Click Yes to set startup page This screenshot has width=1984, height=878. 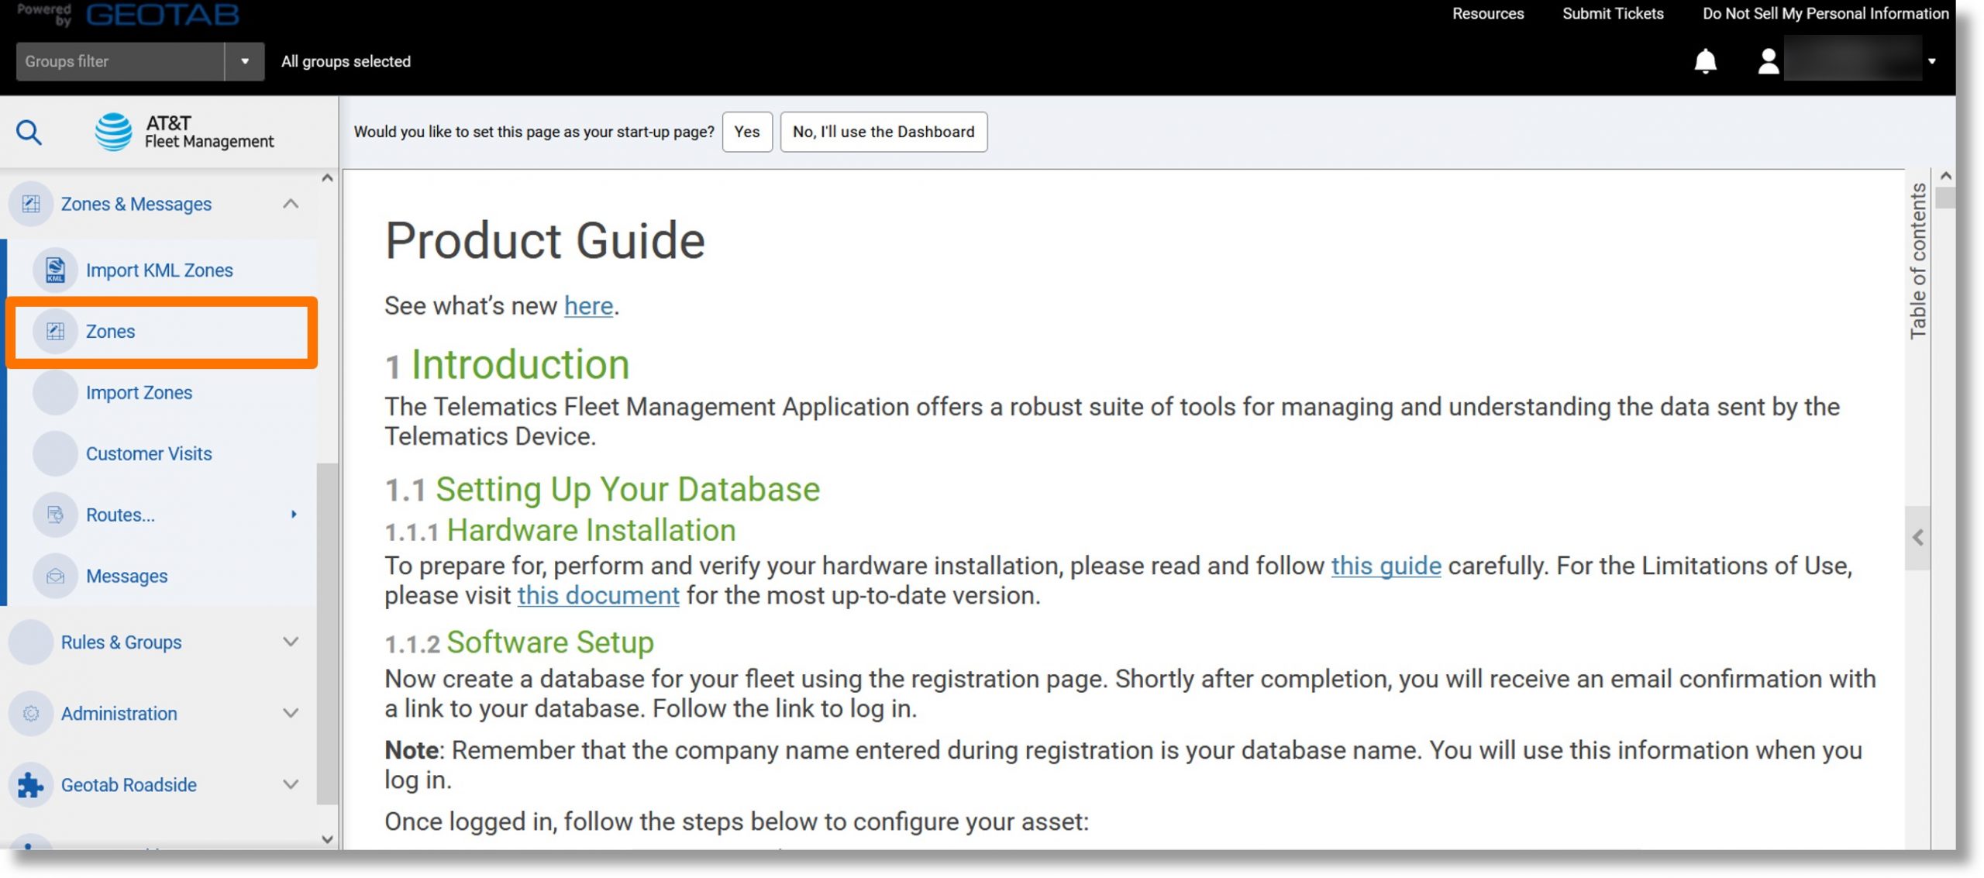(x=746, y=132)
